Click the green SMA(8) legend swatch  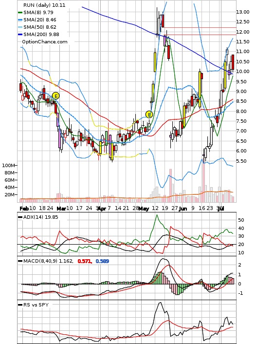[x=20, y=13]
